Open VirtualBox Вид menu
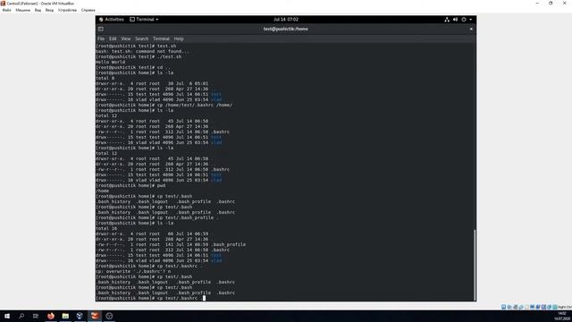 [x=38, y=10]
